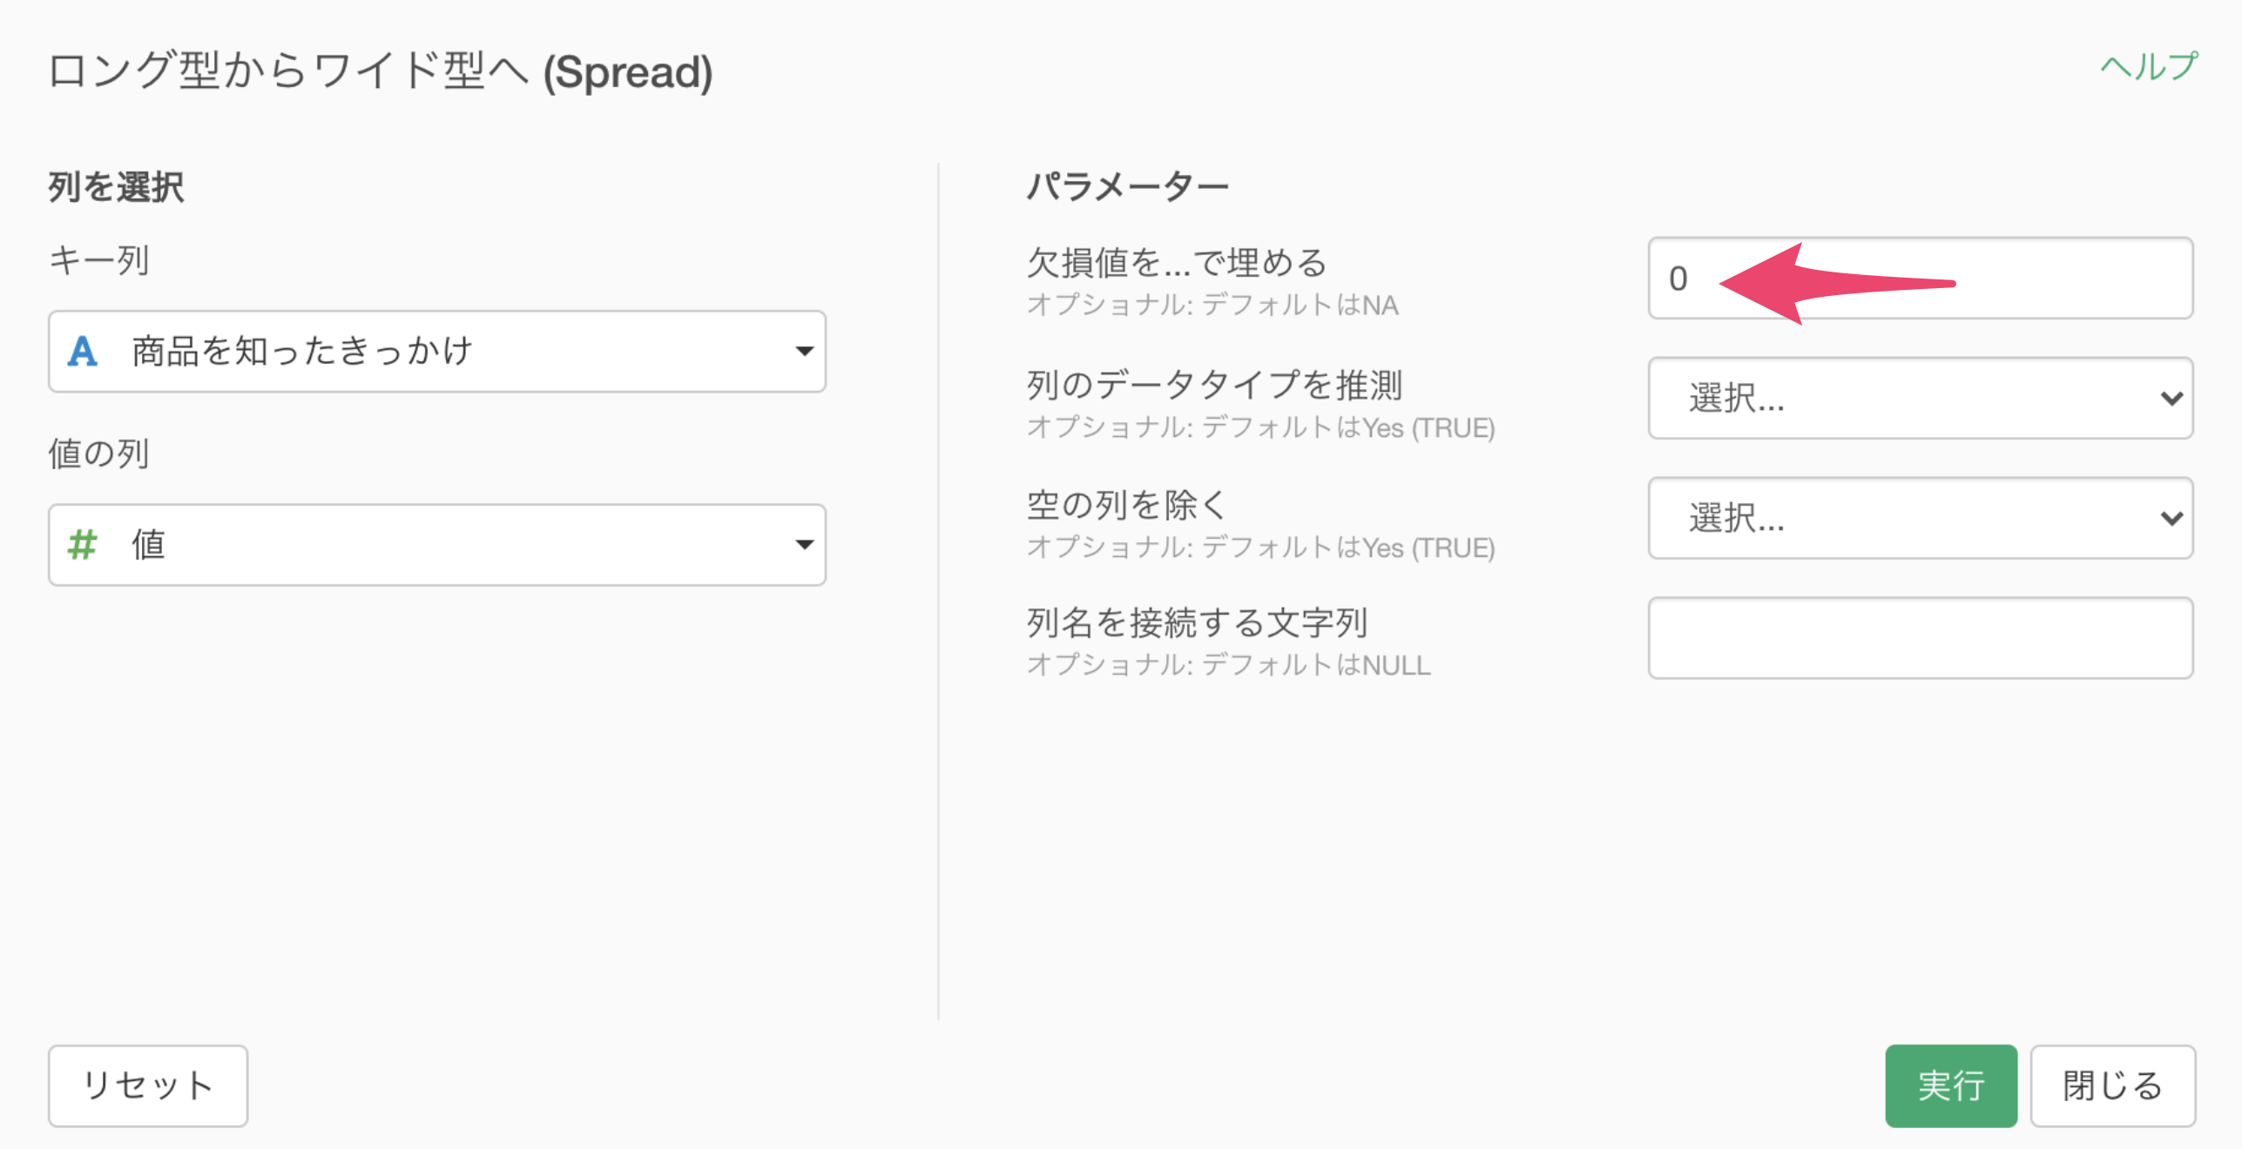
Task: Reset settings with リセット button
Action: [x=148, y=1086]
